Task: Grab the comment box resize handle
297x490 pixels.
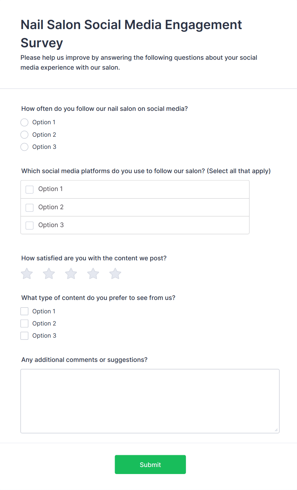Action: click(x=276, y=430)
